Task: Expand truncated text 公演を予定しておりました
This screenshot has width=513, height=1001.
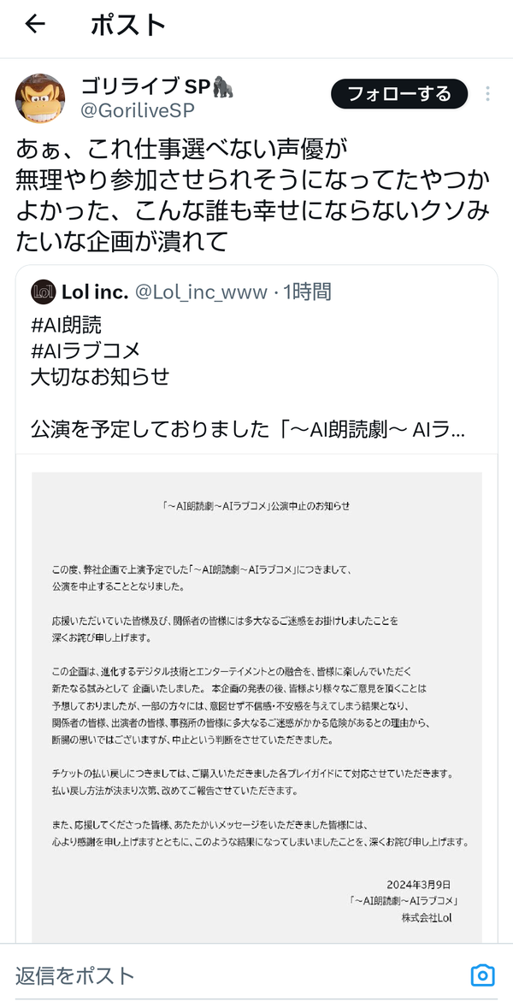Action: (248, 430)
